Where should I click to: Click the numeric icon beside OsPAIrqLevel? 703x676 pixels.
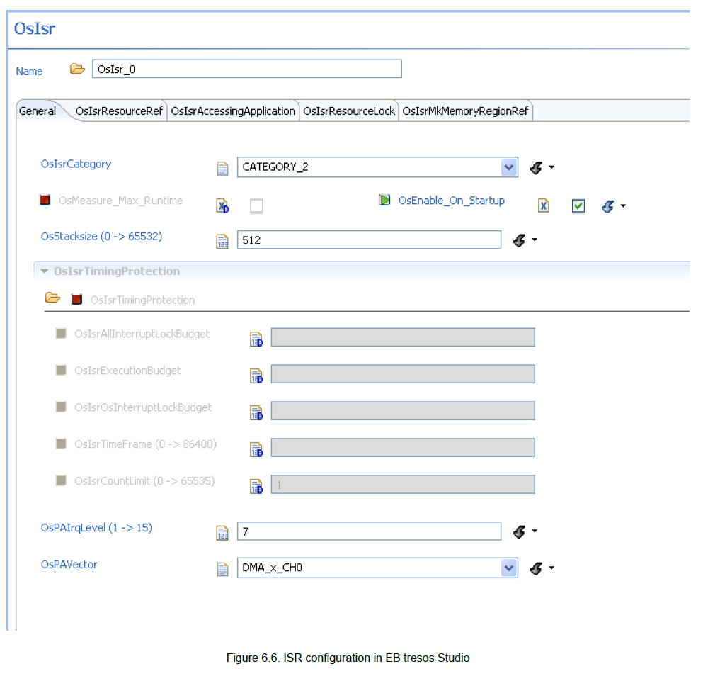tap(222, 533)
